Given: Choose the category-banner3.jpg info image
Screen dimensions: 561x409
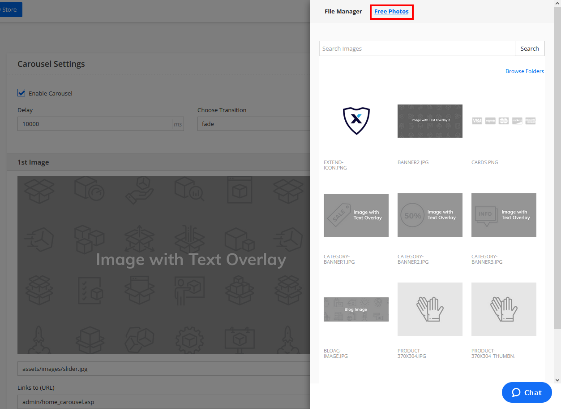Looking at the screenshot, I should (504, 215).
